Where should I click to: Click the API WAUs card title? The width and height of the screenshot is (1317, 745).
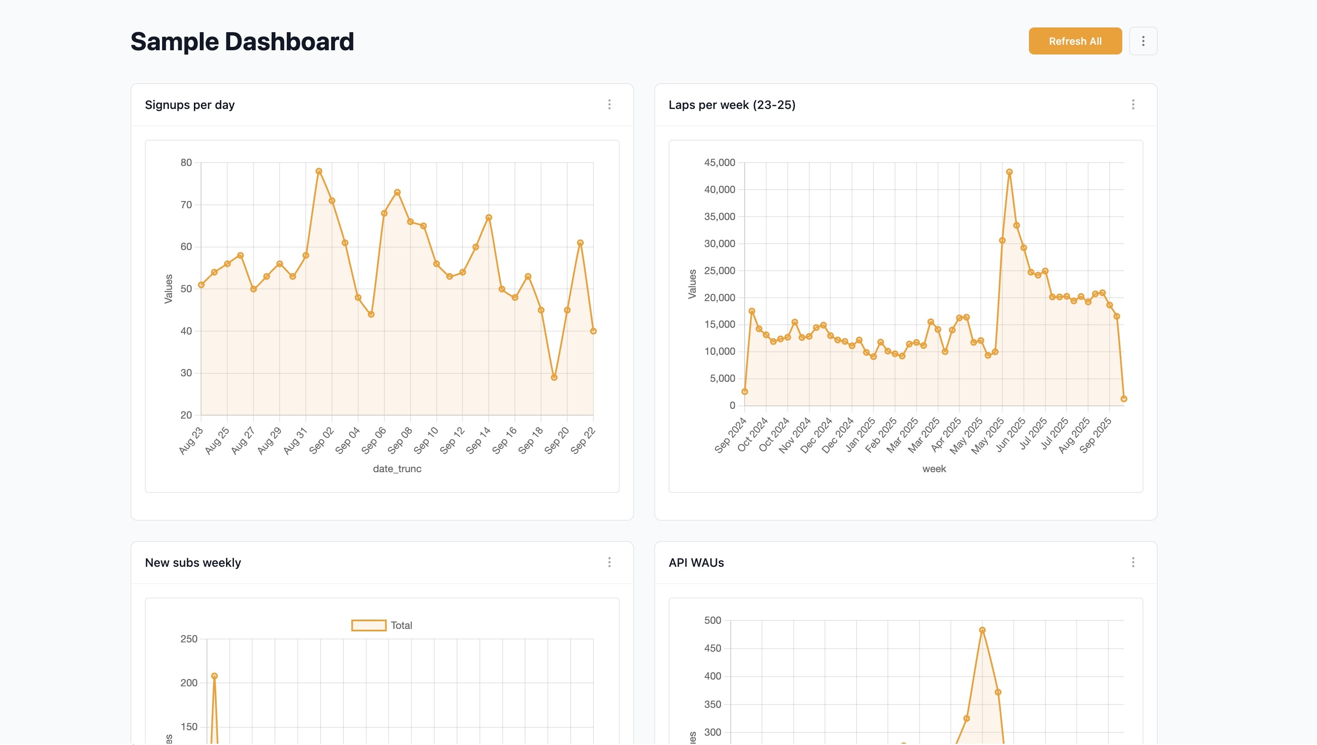click(696, 563)
